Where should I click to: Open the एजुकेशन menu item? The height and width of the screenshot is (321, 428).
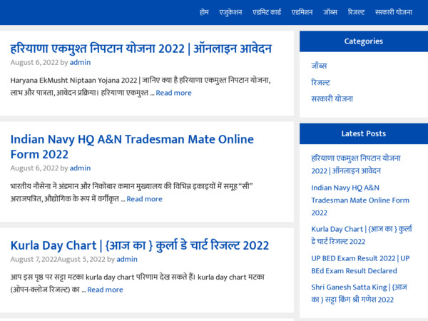[x=230, y=12]
